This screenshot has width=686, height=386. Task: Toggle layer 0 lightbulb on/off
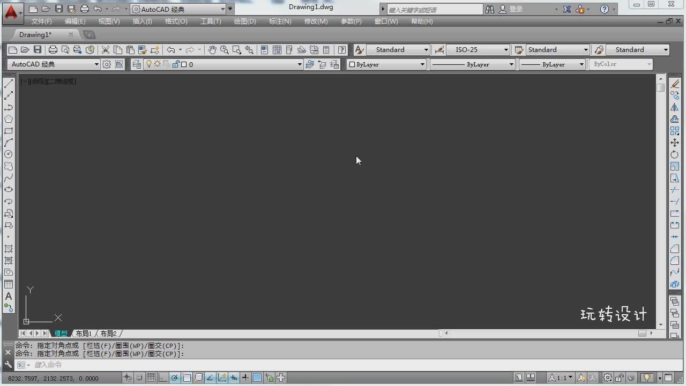(150, 64)
